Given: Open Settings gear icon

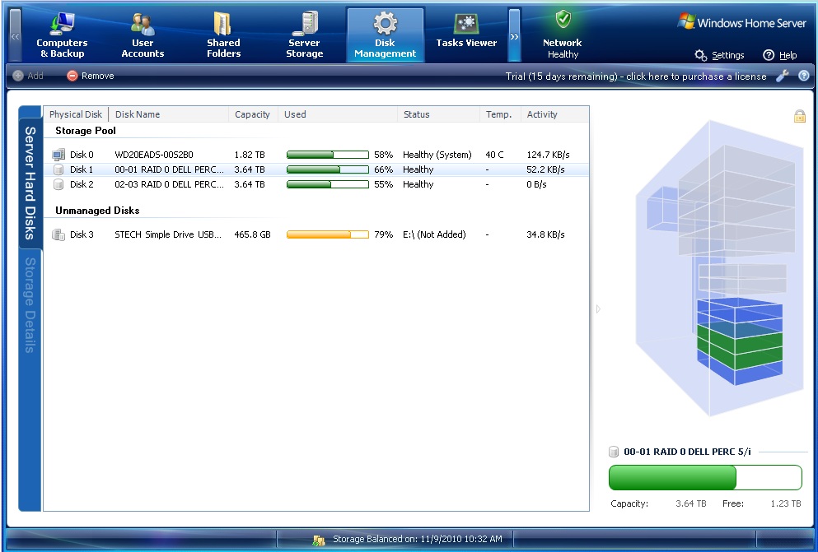Looking at the screenshot, I should [x=701, y=55].
